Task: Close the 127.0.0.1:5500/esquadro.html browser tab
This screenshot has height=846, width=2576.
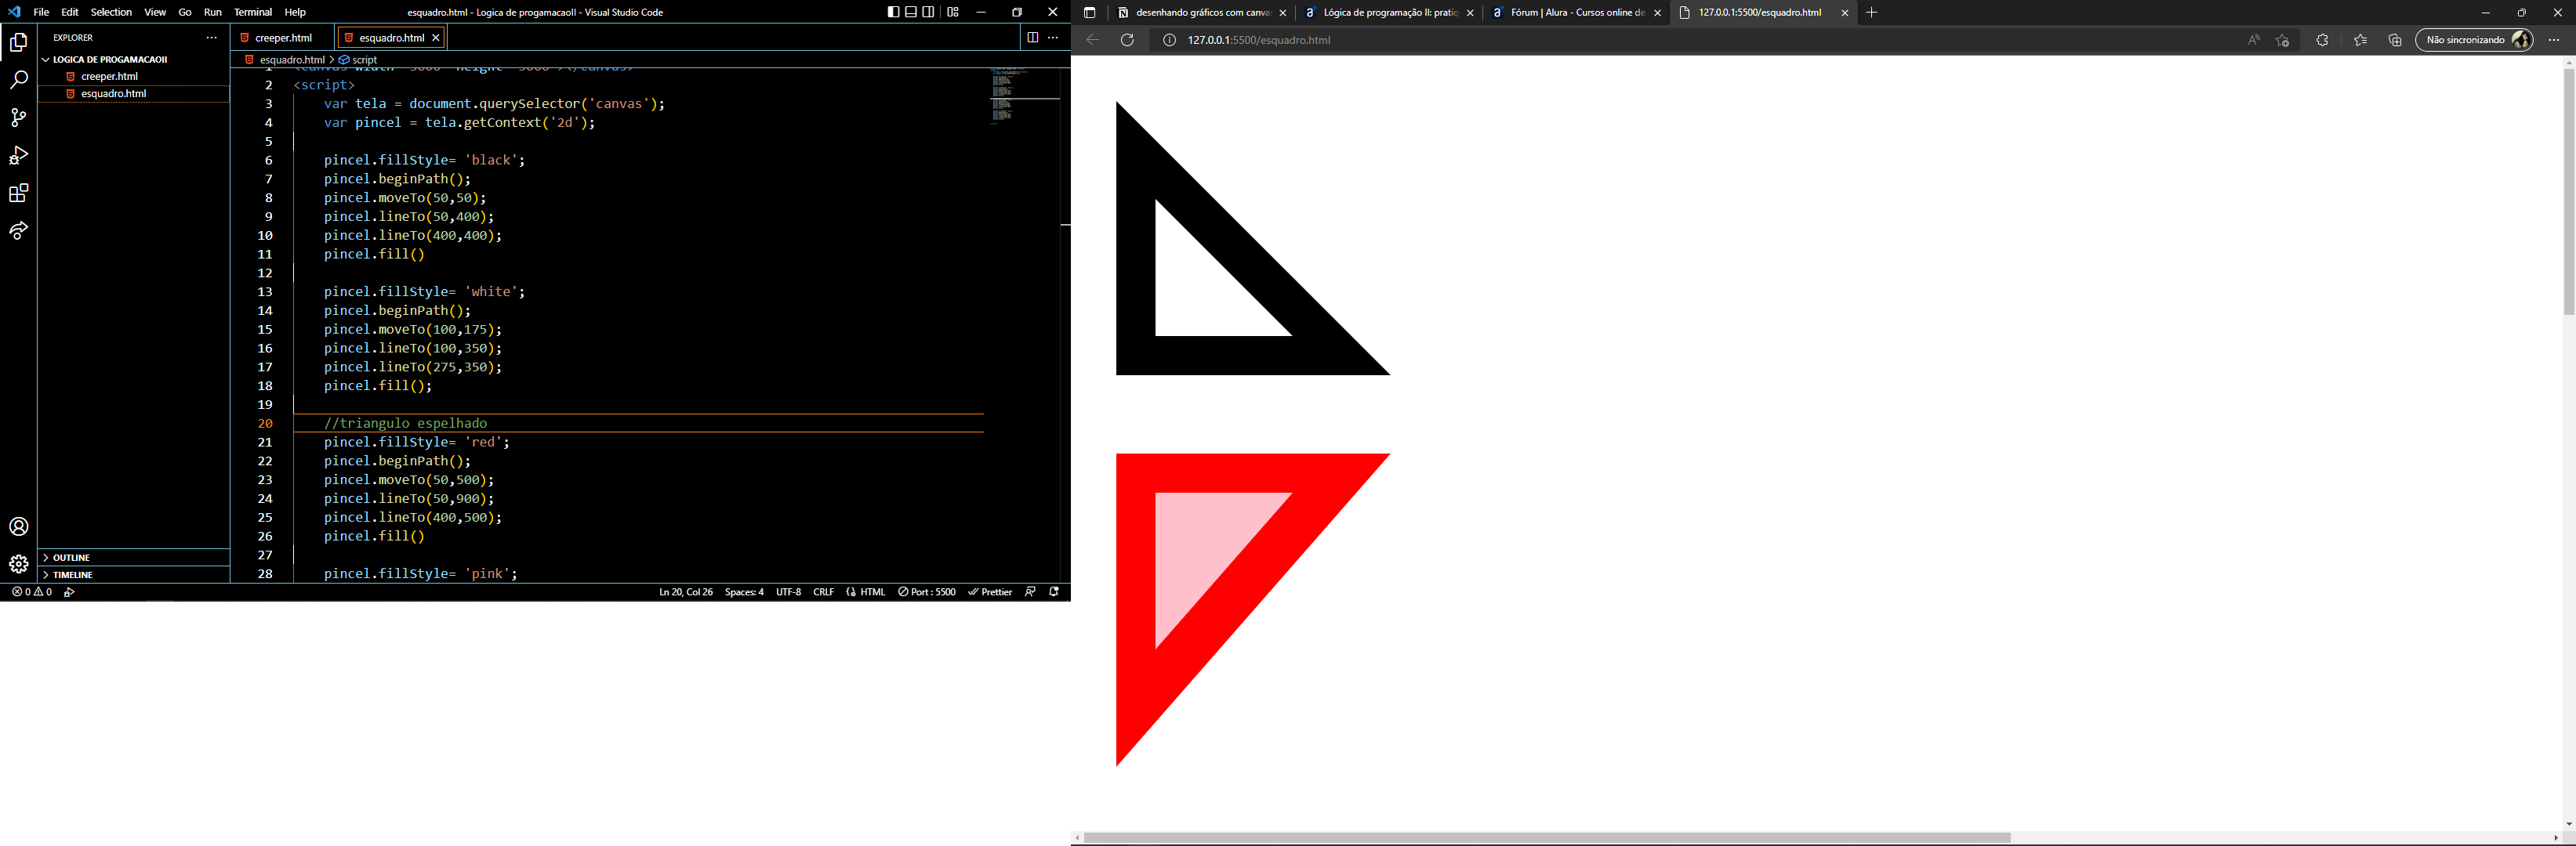Action: coord(1845,13)
